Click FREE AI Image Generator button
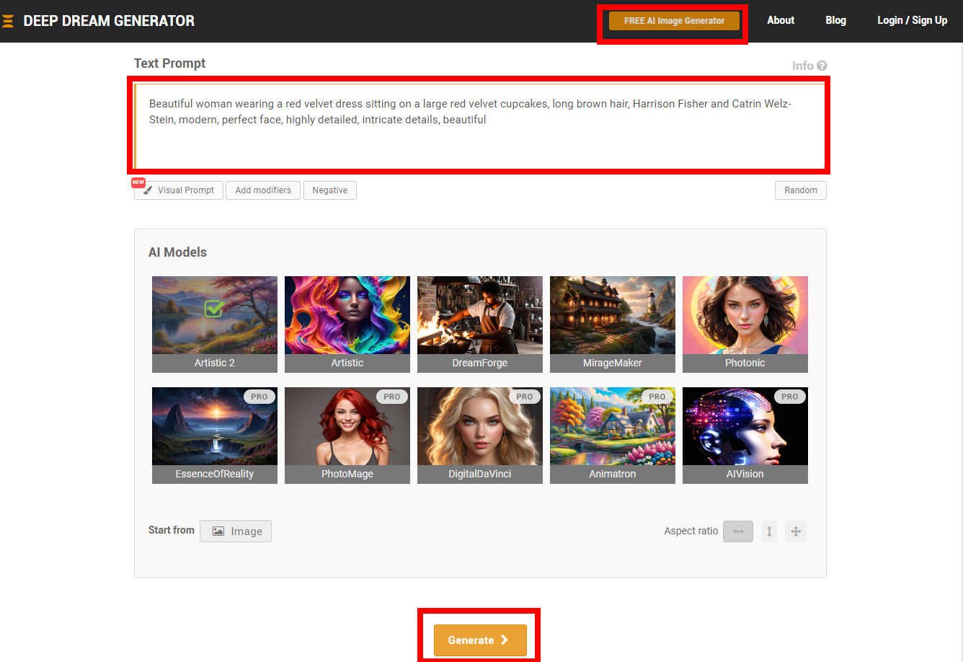Image resolution: width=963 pixels, height=662 pixels. click(x=674, y=21)
